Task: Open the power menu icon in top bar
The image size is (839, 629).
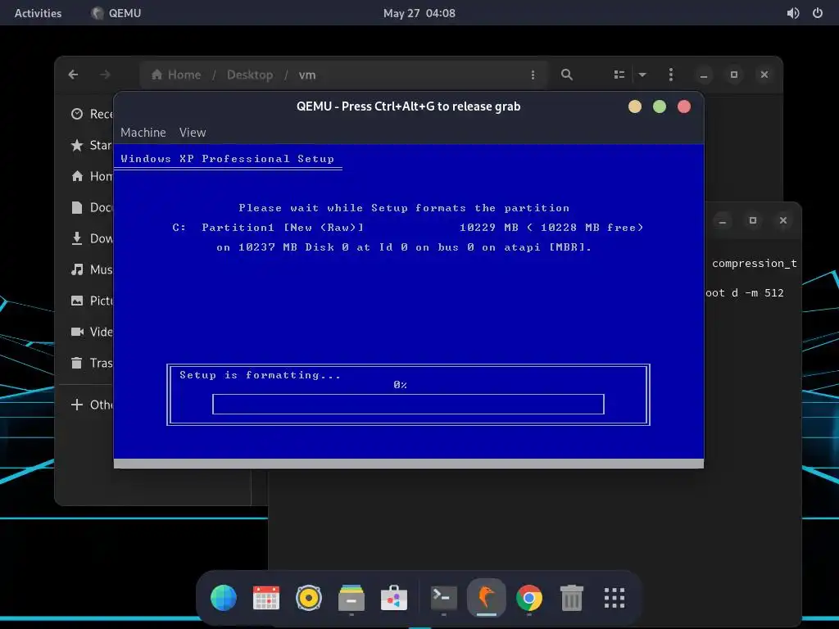Action: (x=818, y=13)
